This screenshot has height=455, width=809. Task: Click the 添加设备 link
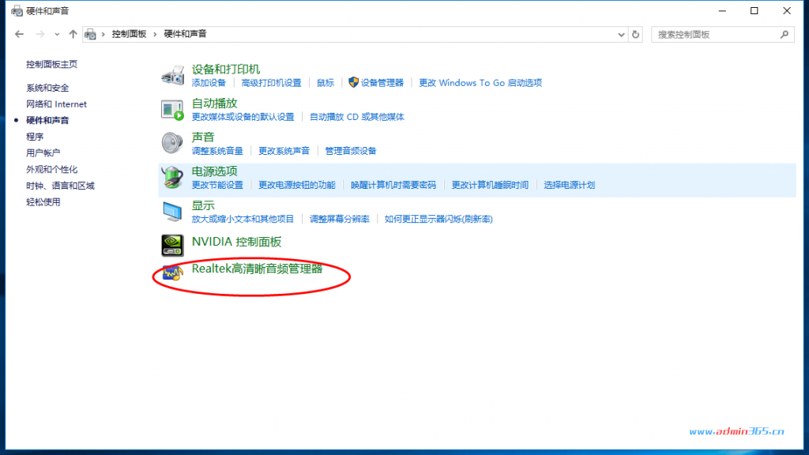pos(209,83)
